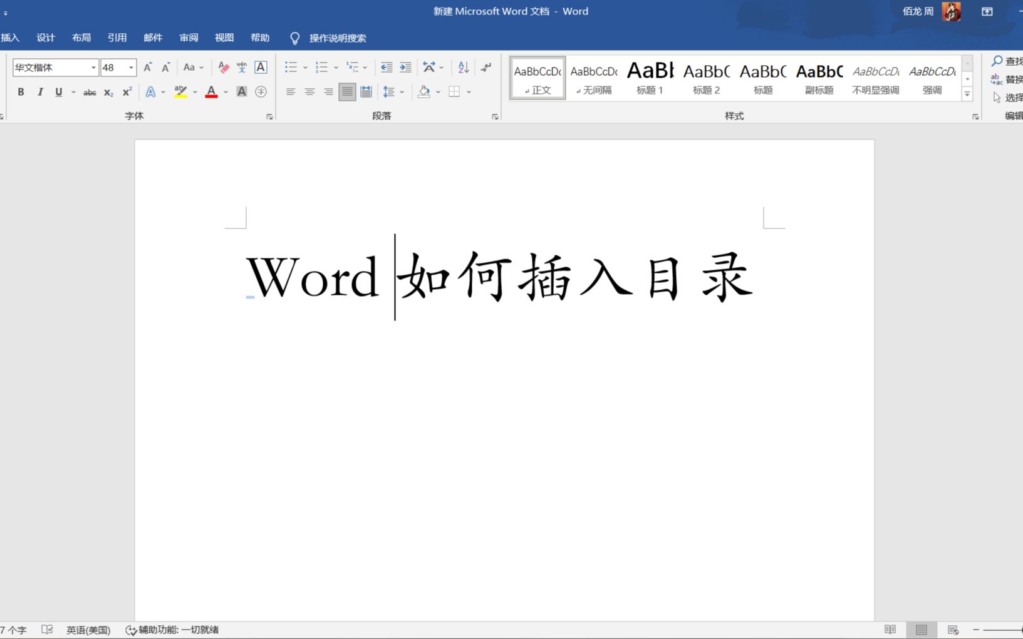Toggle strikethrough formatting
This screenshot has height=639, width=1023.
click(90, 92)
